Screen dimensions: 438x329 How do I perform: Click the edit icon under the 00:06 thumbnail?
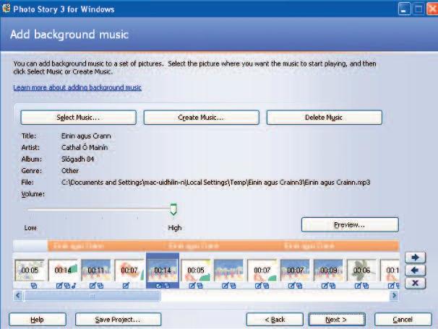358,286
